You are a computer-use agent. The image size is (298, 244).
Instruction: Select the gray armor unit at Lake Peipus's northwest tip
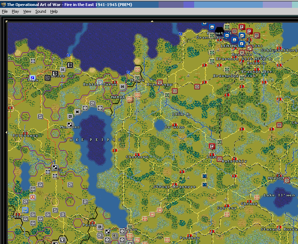click(78, 112)
